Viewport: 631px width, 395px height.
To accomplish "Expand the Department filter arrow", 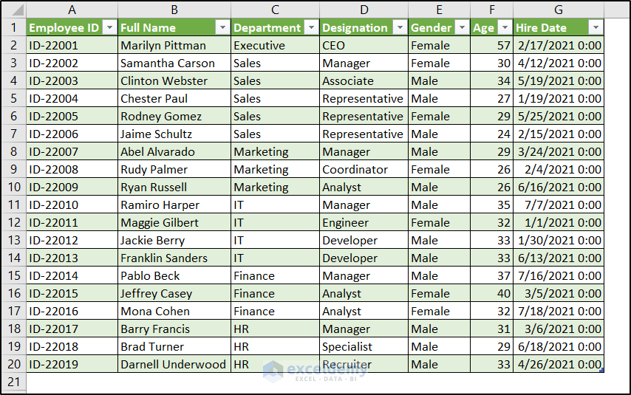I will coord(311,27).
